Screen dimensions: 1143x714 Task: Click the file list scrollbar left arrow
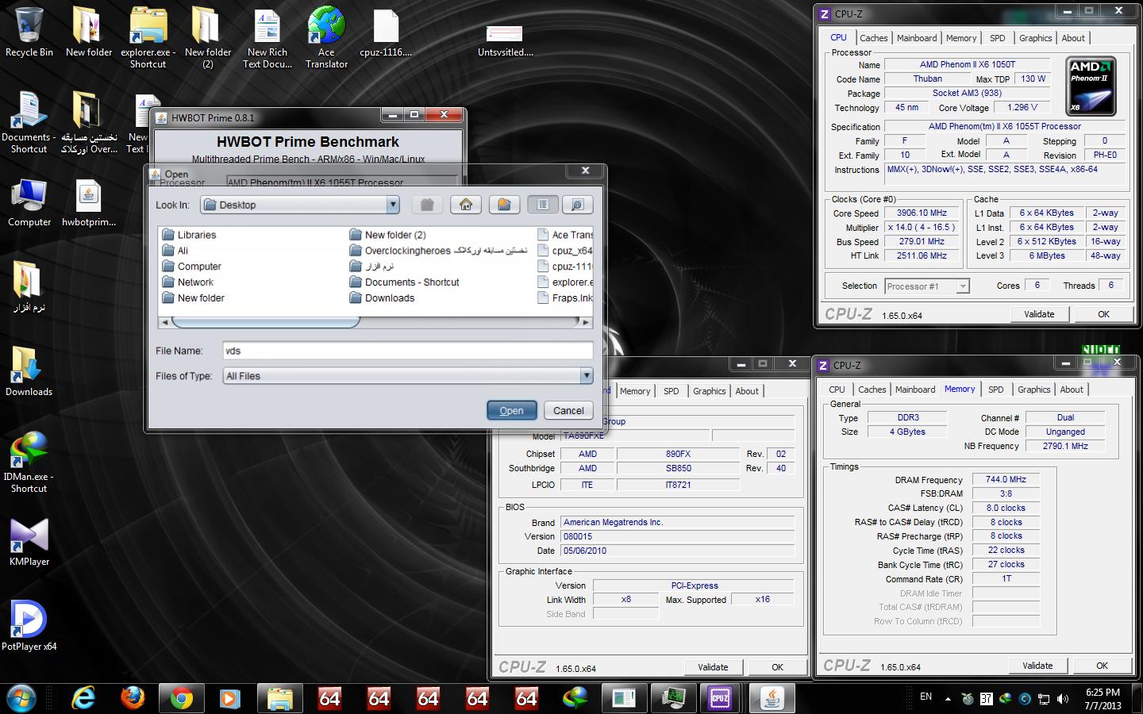[x=164, y=322]
